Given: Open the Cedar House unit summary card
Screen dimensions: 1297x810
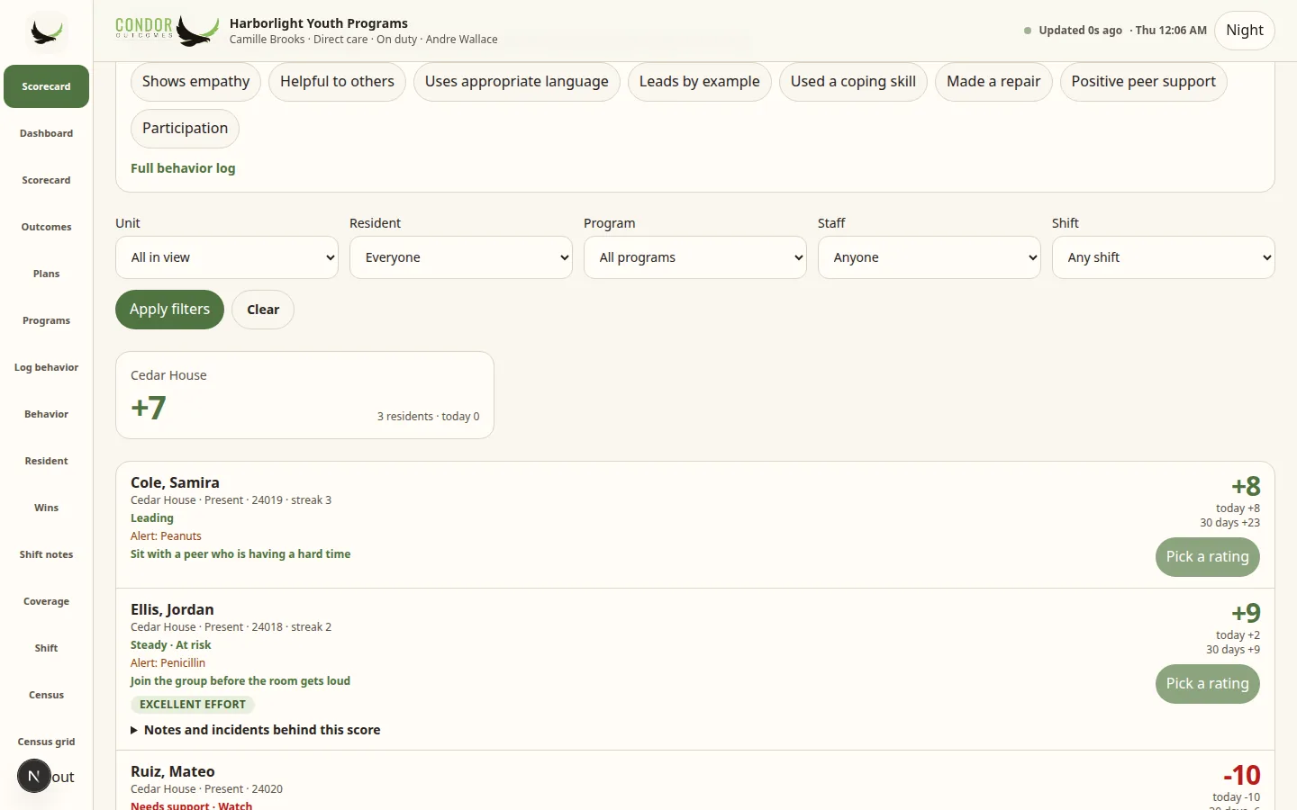Looking at the screenshot, I should tap(304, 395).
